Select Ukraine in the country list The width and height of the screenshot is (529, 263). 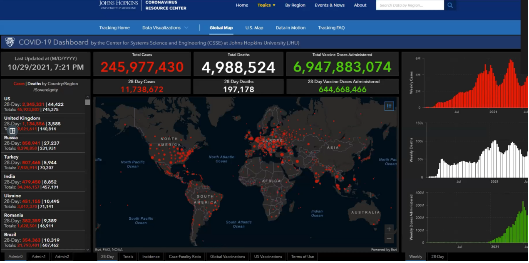(x=43, y=201)
